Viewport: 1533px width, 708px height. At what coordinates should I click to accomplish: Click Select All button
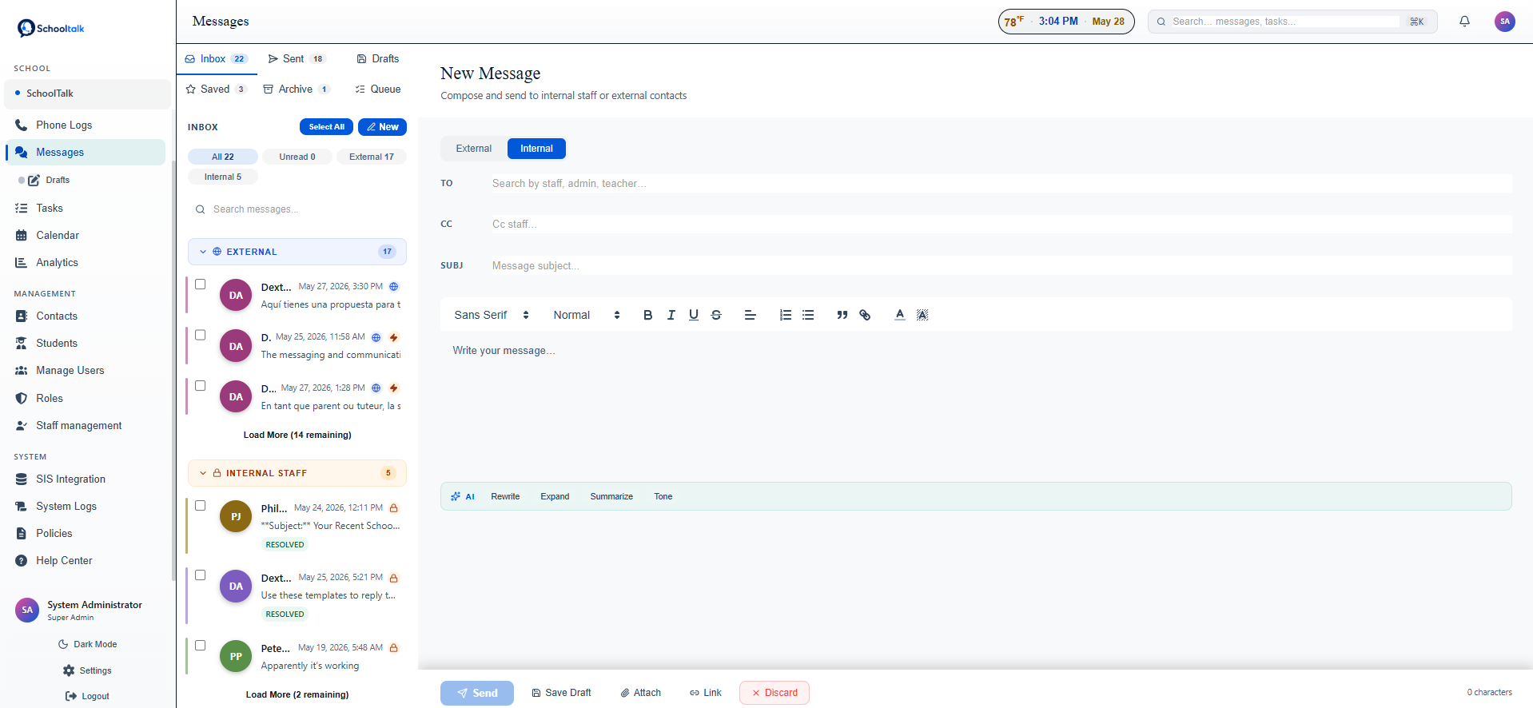pyautogui.click(x=326, y=127)
